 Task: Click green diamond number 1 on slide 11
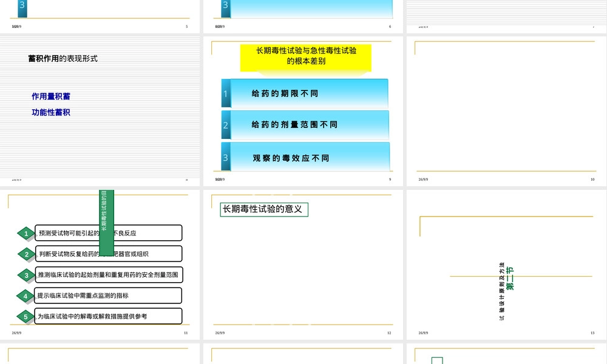point(26,233)
